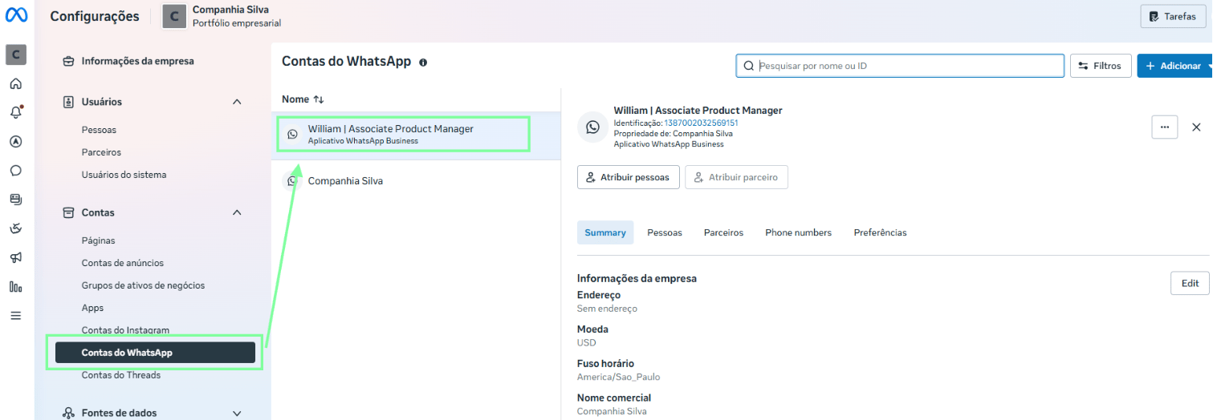Image resolution: width=1213 pixels, height=420 pixels.
Task: Open notifications bell icon
Action: point(16,112)
